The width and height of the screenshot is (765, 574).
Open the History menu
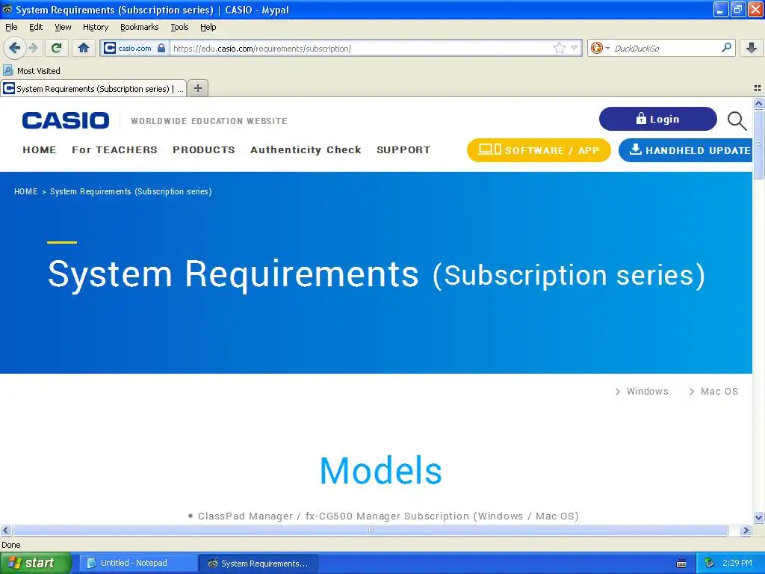[95, 28]
